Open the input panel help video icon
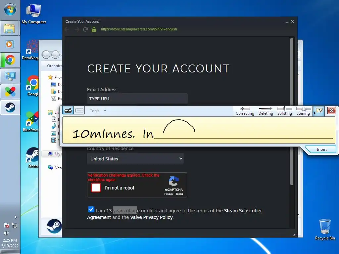 (x=319, y=111)
